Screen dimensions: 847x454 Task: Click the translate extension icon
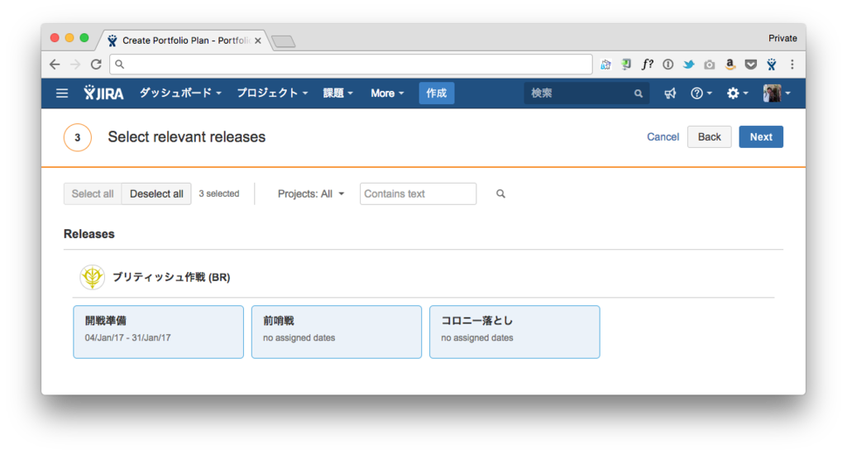pos(605,65)
